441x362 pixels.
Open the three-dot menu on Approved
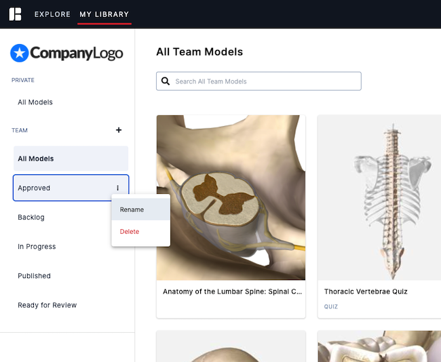coord(117,188)
